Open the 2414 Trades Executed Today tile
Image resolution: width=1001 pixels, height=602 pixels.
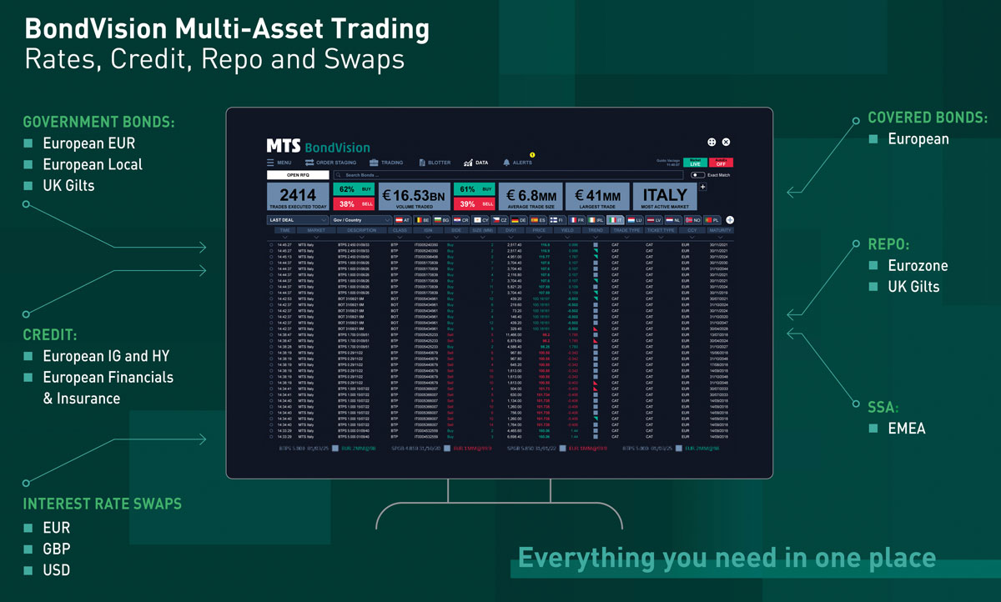tap(298, 197)
